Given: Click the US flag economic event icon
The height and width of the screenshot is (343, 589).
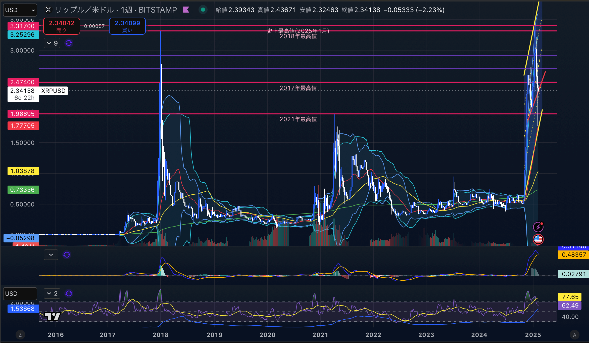Looking at the screenshot, I should point(538,239).
